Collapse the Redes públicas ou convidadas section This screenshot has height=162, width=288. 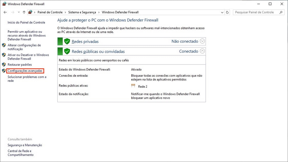pos(202,51)
